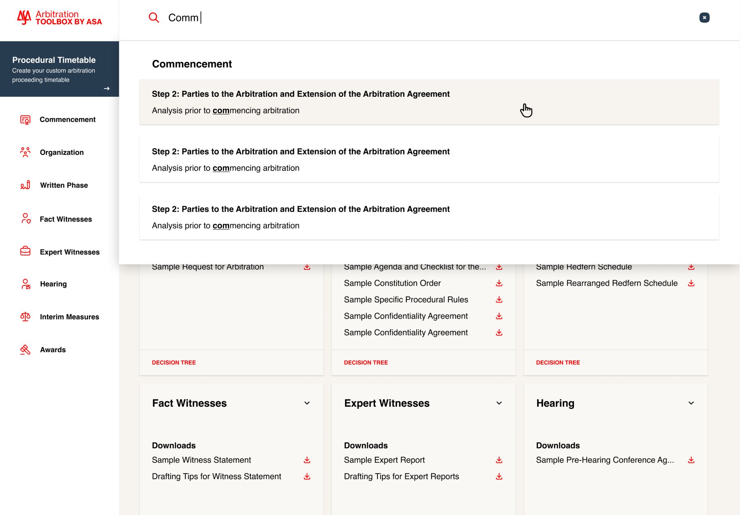This screenshot has height=515, width=740.
Task: Download Sample Witness Statement
Action: click(x=306, y=460)
